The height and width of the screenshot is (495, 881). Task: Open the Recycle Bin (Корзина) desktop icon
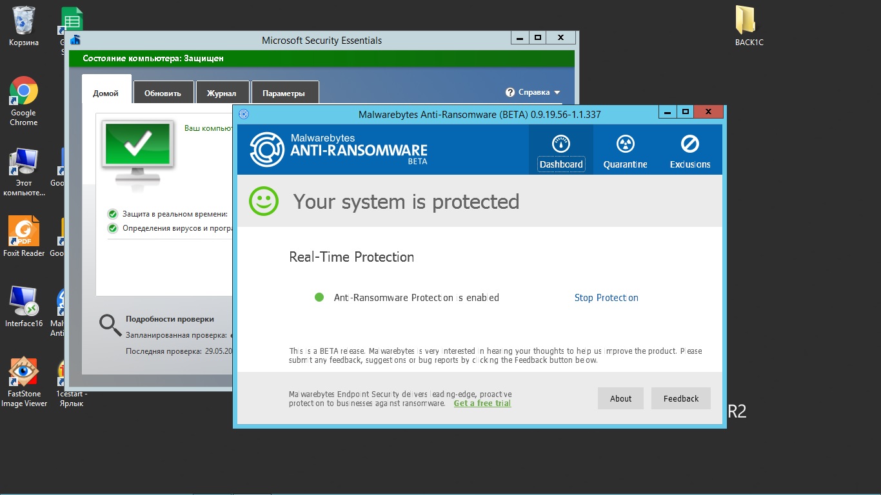24,26
